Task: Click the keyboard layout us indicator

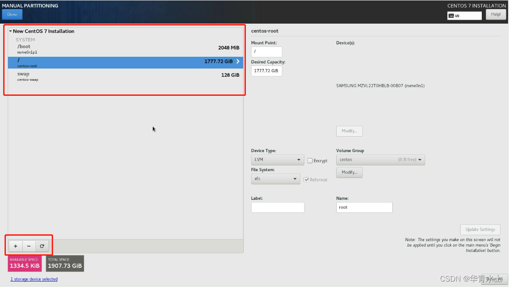Action: 464,15
